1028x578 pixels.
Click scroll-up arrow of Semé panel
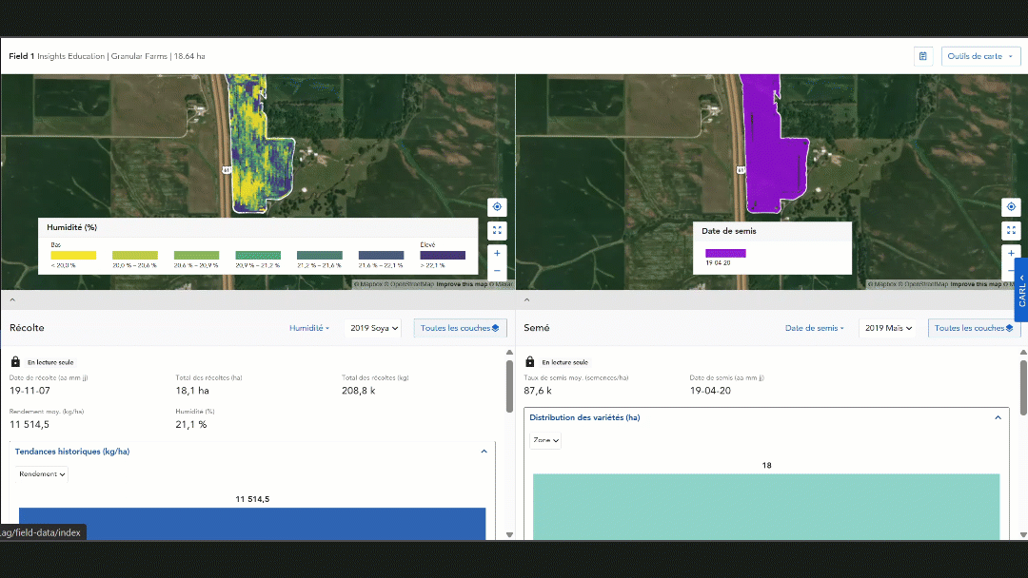[x=1023, y=352]
